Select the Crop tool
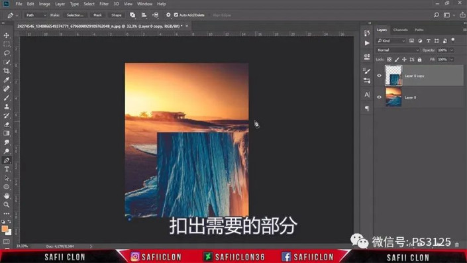The image size is (467, 263). [6, 71]
